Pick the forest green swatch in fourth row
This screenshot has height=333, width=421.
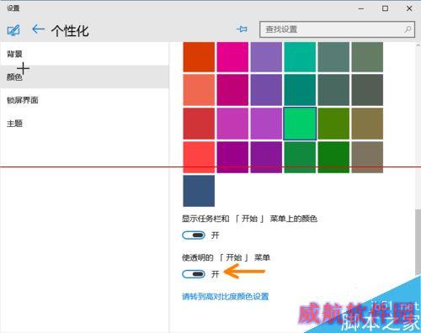(300, 157)
